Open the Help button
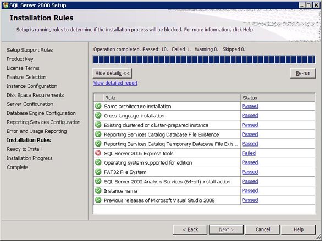Screen dimensions: 330x241 [299, 229]
